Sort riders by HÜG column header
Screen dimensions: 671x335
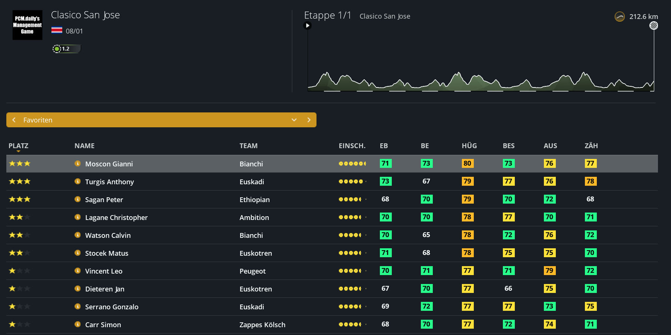[469, 146]
